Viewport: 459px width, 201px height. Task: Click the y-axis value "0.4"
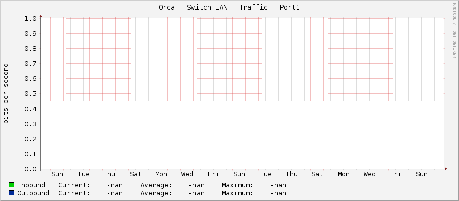pos(30,109)
